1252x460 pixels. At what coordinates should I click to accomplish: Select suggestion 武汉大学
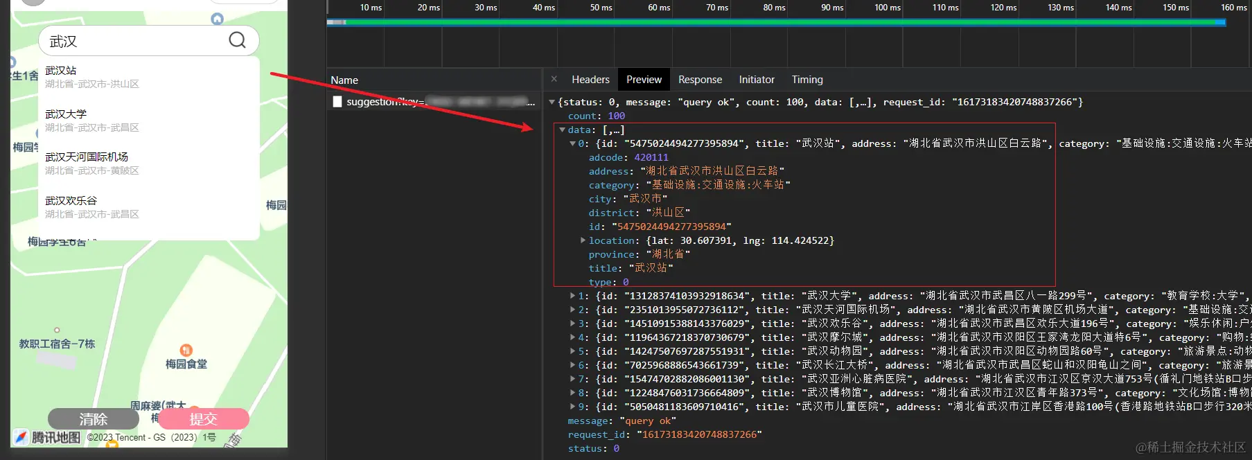[x=148, y=121]
